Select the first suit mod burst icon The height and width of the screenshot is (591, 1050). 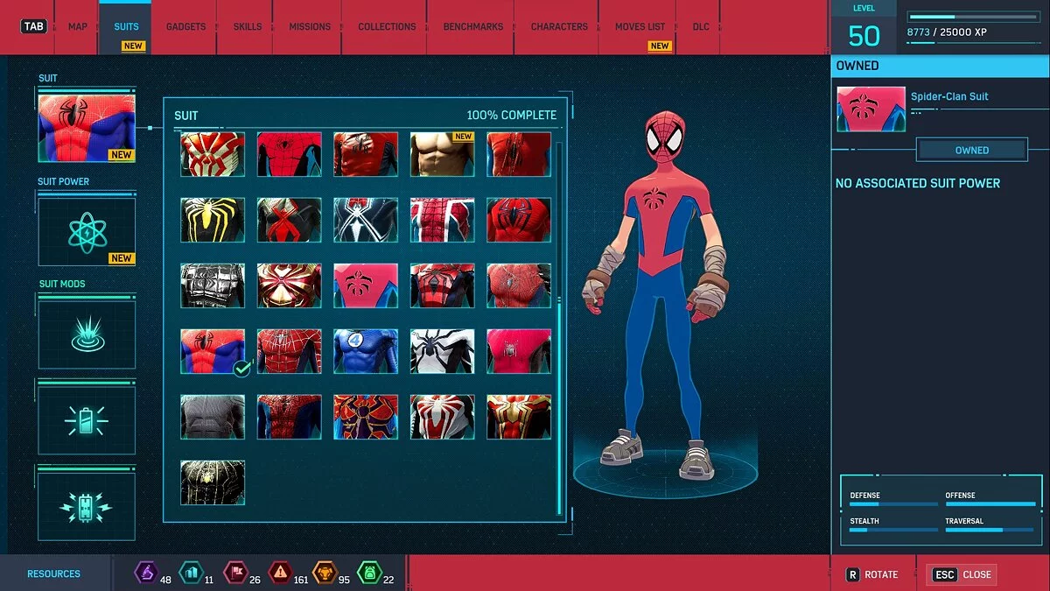point(87,334)
